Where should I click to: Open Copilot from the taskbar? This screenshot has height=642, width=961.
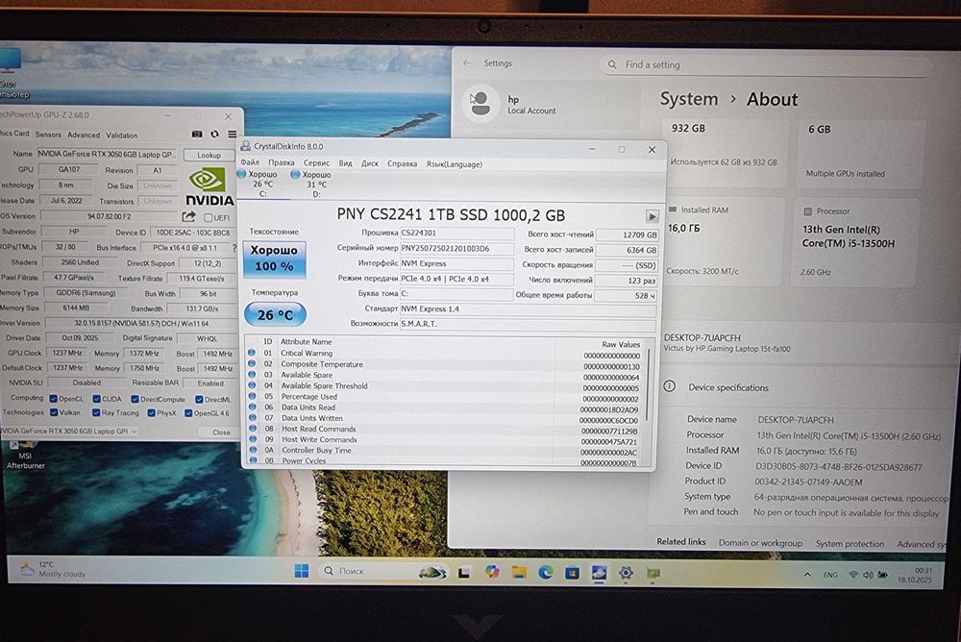click(x=492, y=572)
